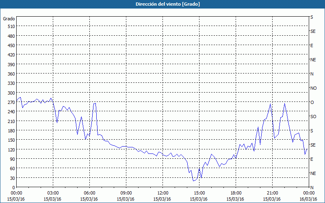Image resolution: width=325 pixels, height=203 pixels.
Task: Select the 'SE' compass label level with 120
Action: point(313,145)
